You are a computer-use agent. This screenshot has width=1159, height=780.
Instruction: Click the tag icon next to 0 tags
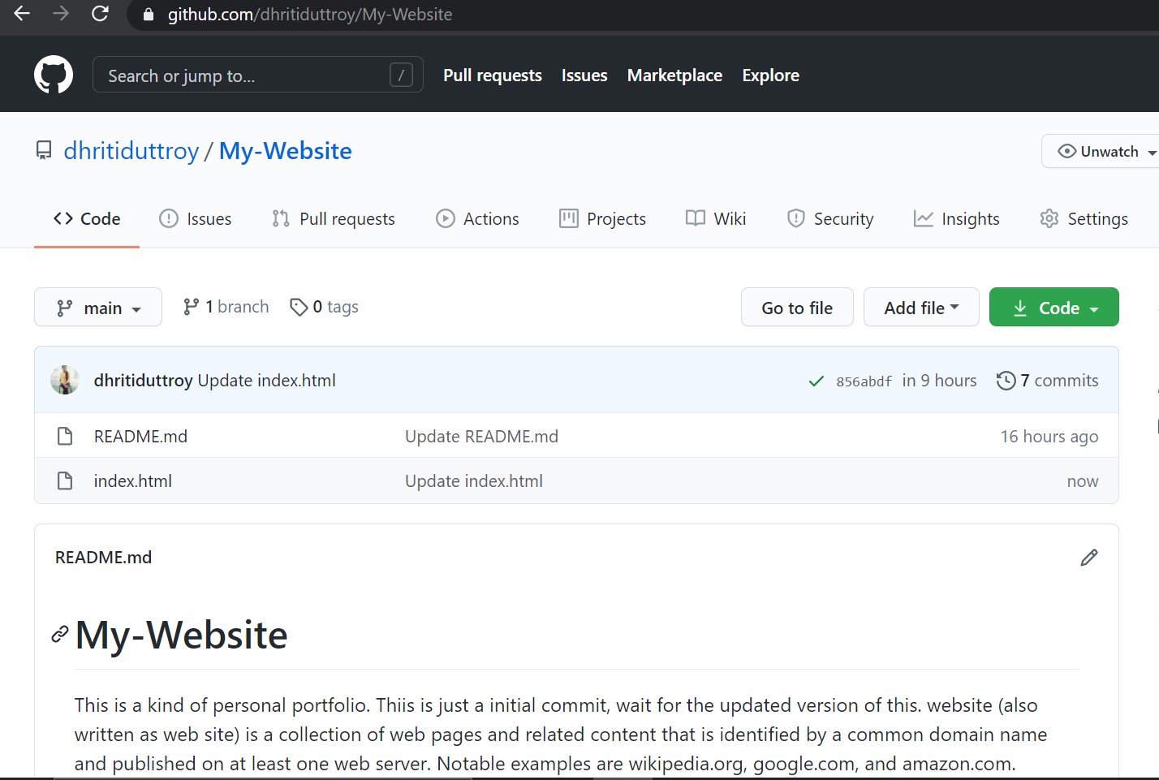pos(299,307)
